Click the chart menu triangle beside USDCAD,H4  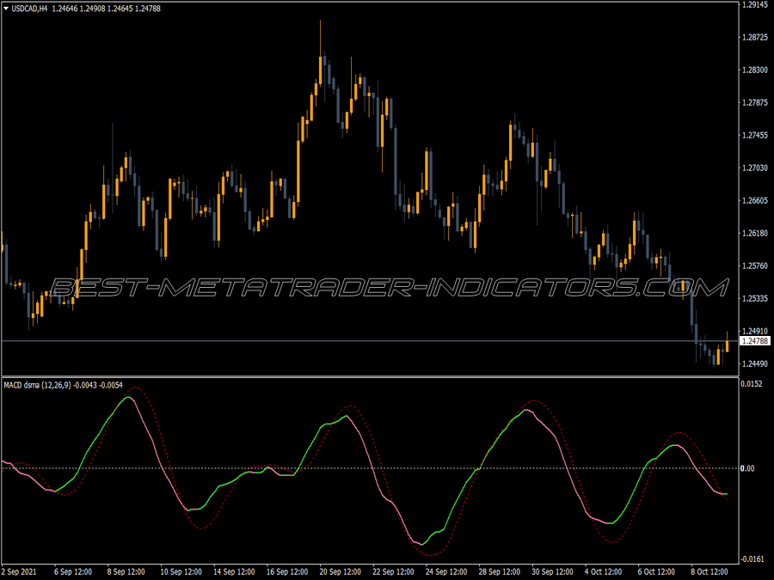coord(6,9)
